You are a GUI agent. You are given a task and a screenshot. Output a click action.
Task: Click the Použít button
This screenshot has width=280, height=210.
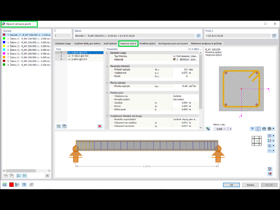269,185
